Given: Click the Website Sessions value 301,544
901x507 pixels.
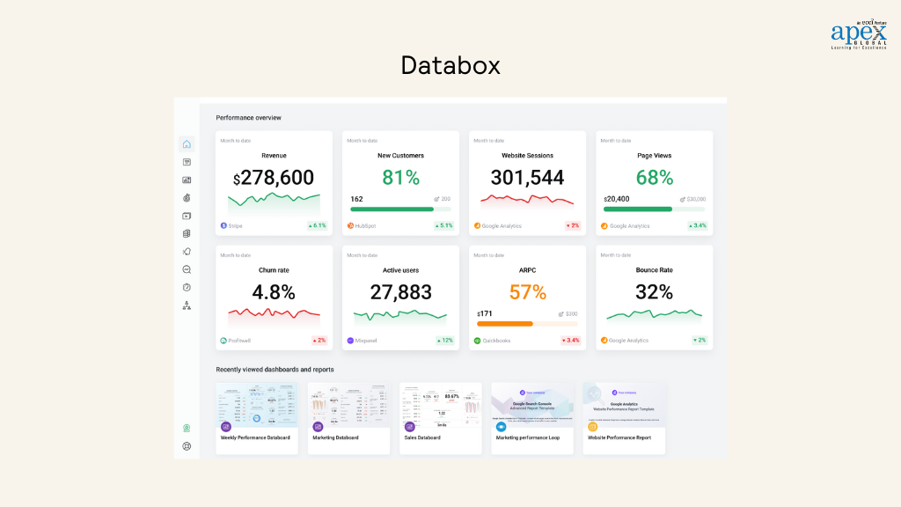Looking at the screenshot, I should (528, 178).
